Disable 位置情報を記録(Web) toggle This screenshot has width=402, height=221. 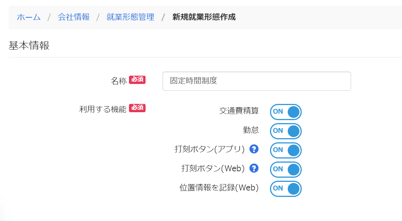pos(285,189)
